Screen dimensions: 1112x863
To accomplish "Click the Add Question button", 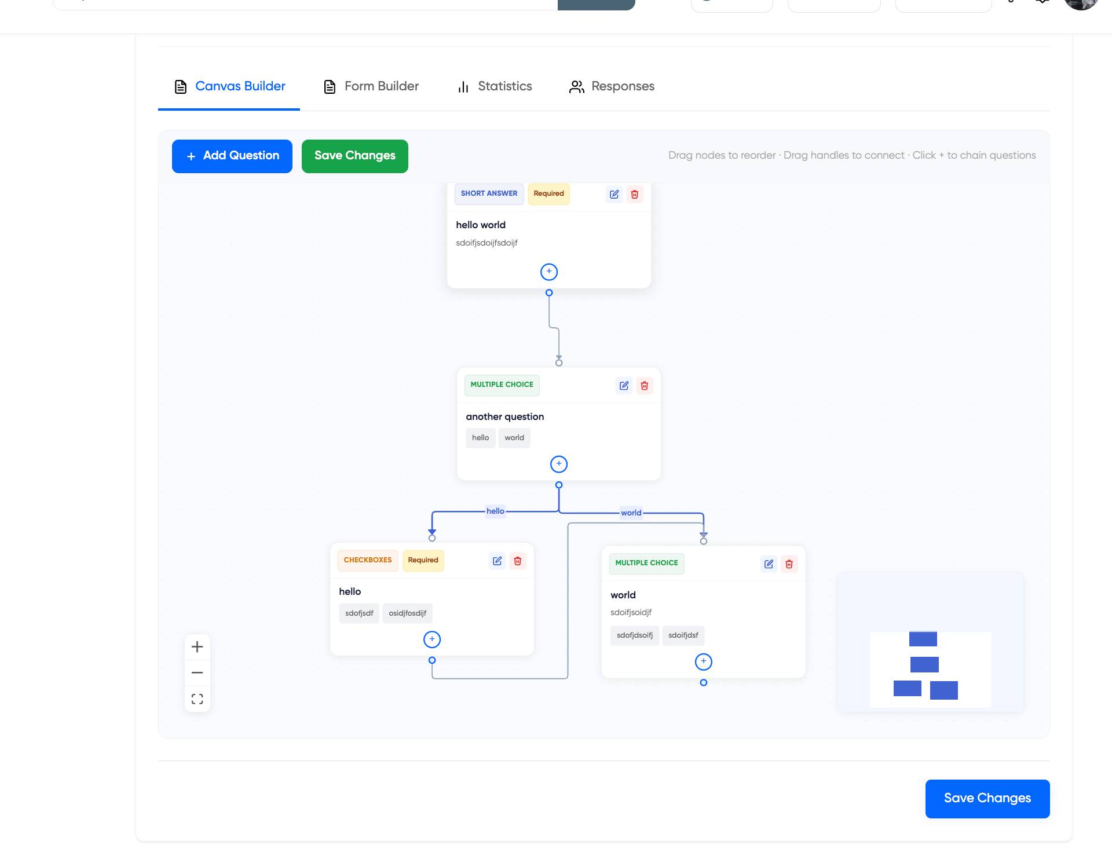I will point(232,156).
